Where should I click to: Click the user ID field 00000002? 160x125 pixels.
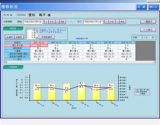(22, 15)
